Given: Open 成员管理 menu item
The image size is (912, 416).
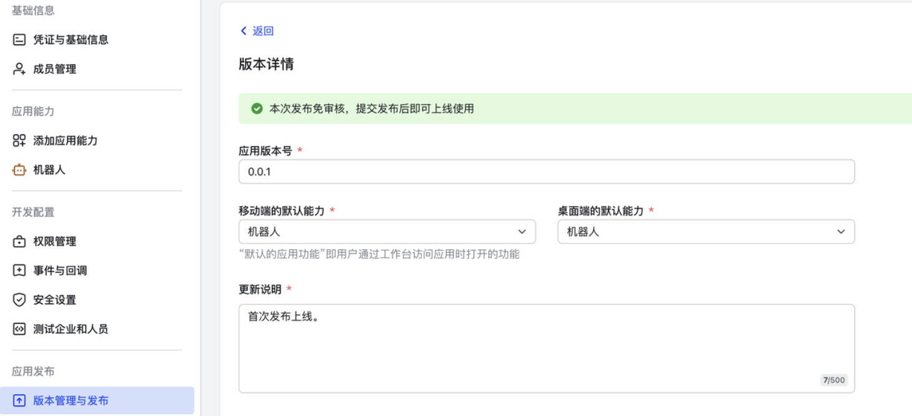Looking at the screenshot, I should point(55,69).
